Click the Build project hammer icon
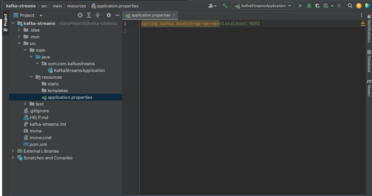 pos(225,6)
